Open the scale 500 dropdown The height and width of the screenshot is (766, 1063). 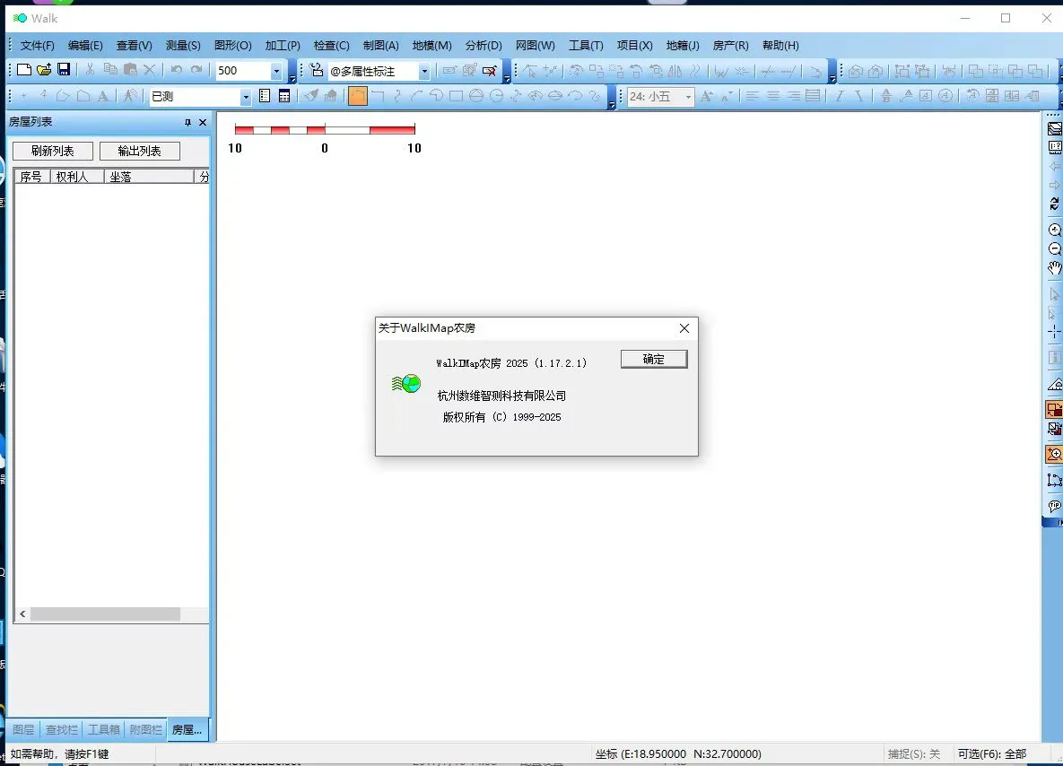pyautogui.click(x=276, y=71)
